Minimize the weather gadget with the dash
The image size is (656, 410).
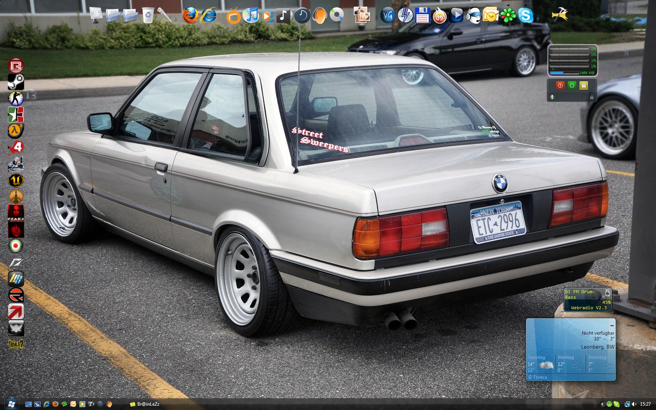pos(612,325)
